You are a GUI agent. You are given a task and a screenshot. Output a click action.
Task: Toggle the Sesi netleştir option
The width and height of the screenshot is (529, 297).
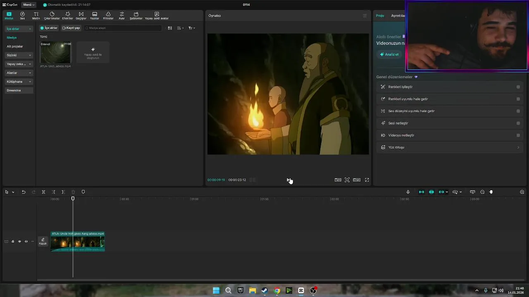518,123
